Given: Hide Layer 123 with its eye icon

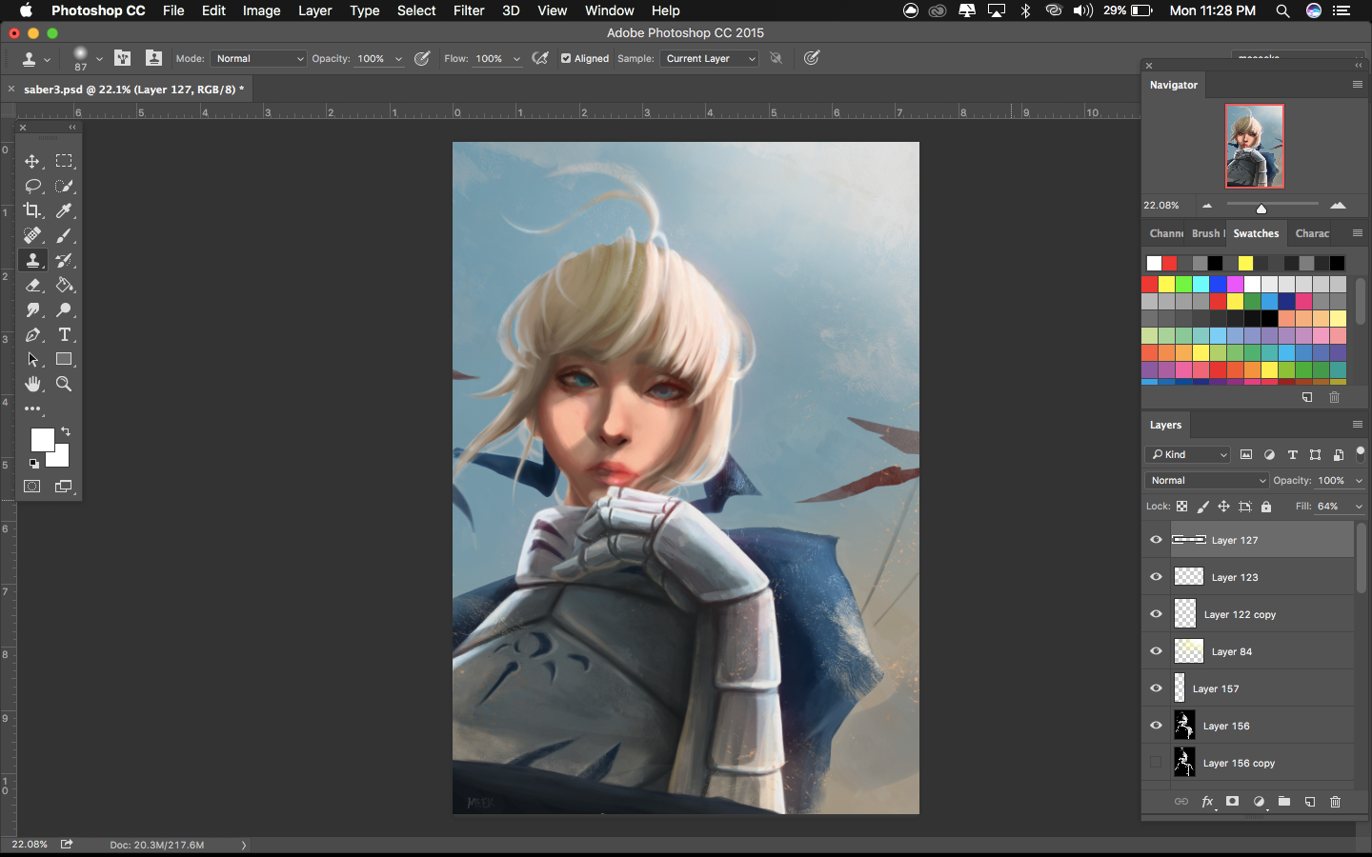Looking at the screenshot, I should (1156, 577).
